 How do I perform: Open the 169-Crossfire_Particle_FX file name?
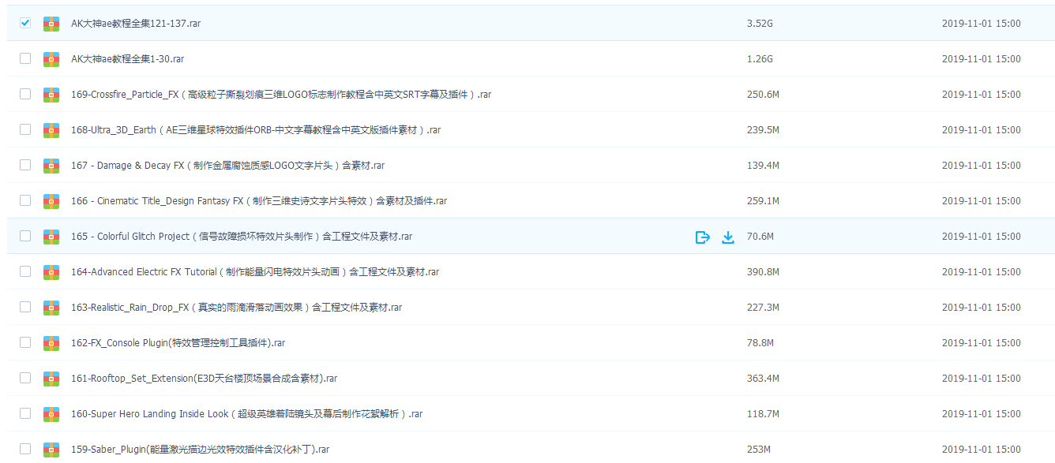pos(281,95)
